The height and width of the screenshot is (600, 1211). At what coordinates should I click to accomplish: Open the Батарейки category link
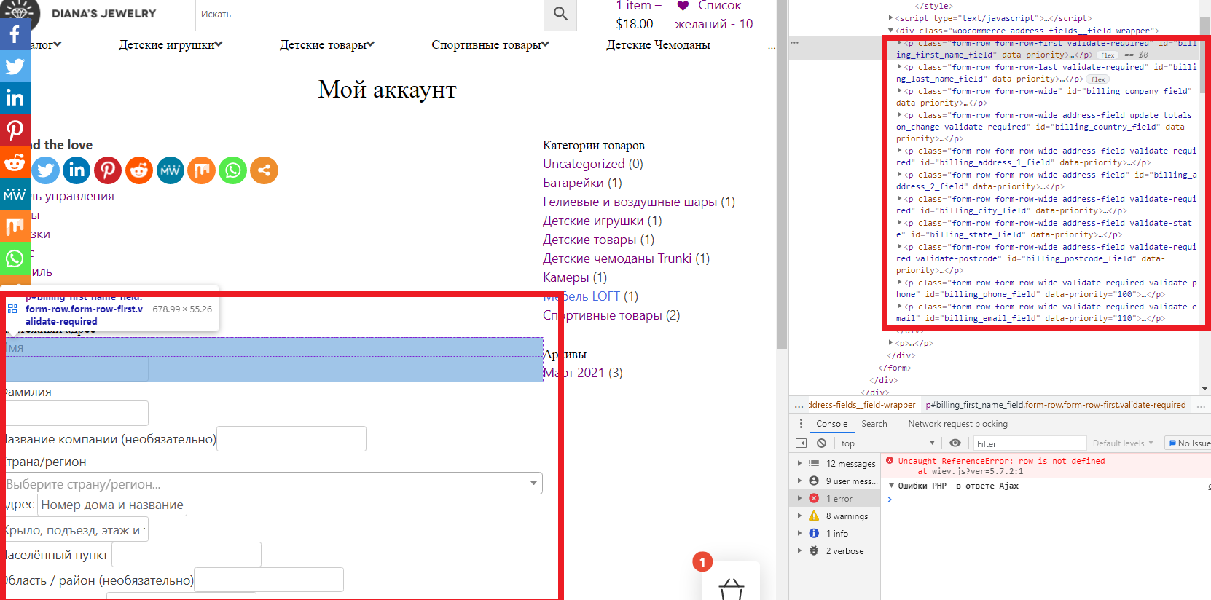573,183
